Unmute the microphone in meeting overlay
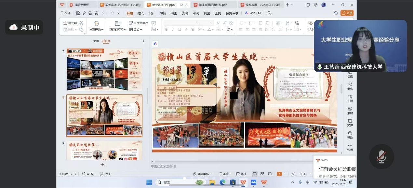 tap(381, 157)
